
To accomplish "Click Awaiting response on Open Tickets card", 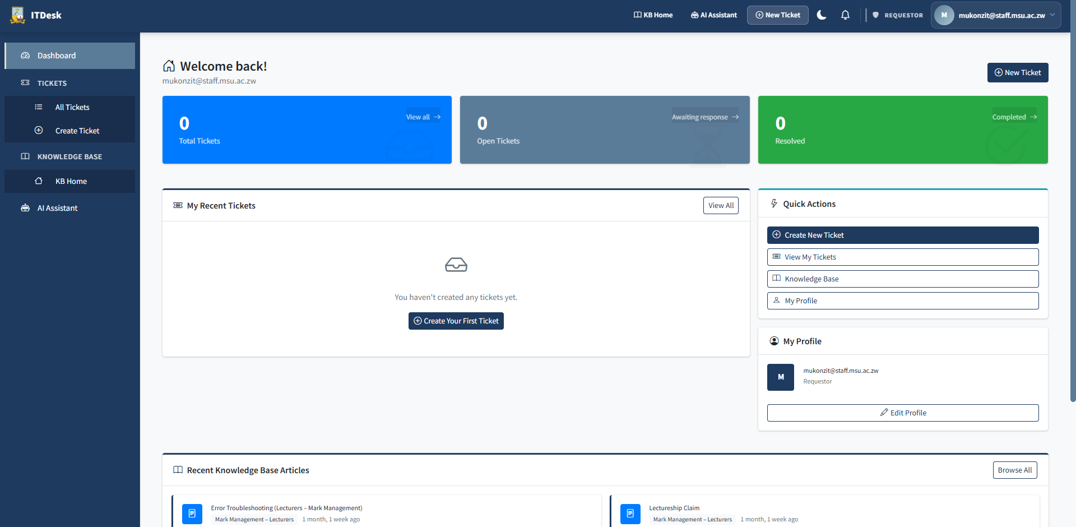I will click(705, 117).
